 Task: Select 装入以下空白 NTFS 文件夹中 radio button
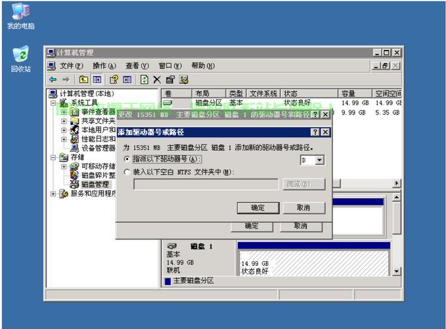point(127,172)
